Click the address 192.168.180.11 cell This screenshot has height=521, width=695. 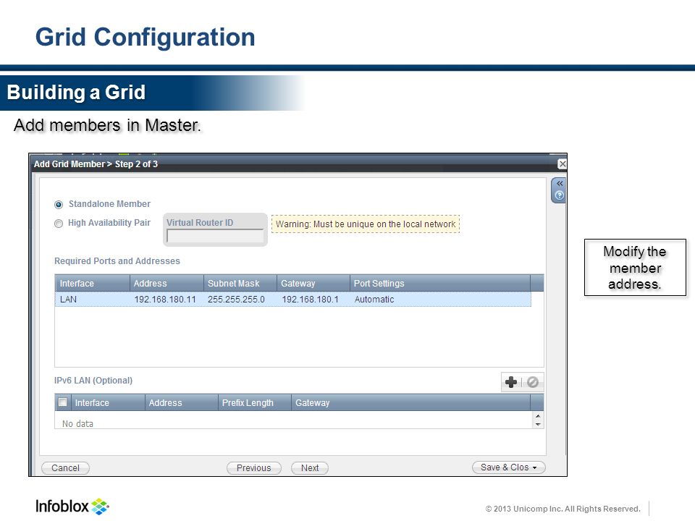[x=165, y=300]
